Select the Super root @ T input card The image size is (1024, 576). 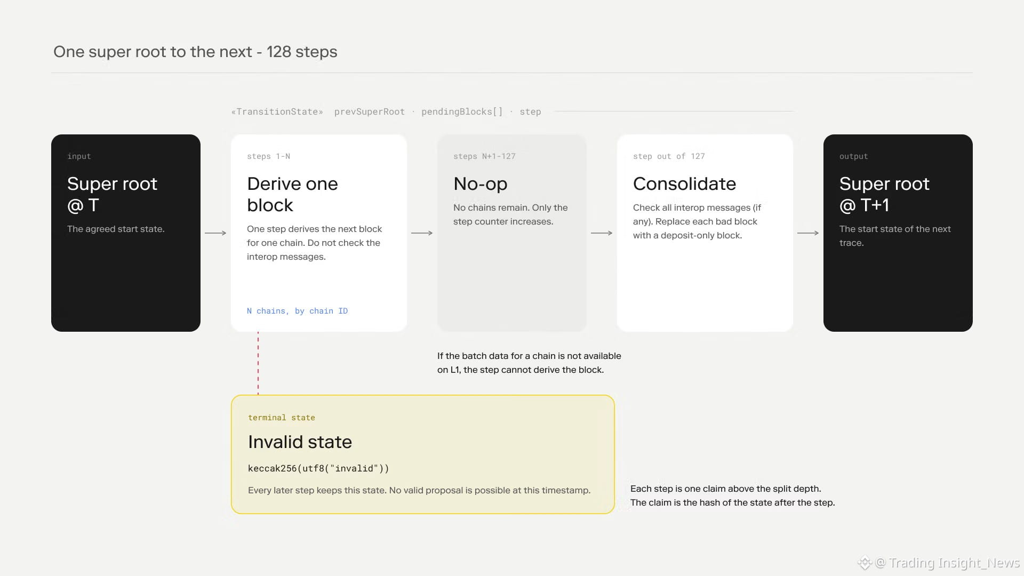(x=126, y=233)
